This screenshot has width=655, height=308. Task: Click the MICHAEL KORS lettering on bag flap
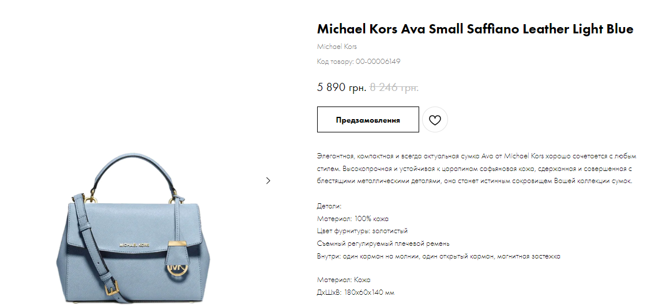[134, 245]
